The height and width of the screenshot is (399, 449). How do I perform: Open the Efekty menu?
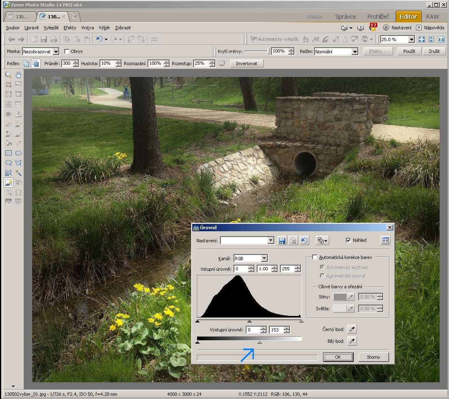70,28
